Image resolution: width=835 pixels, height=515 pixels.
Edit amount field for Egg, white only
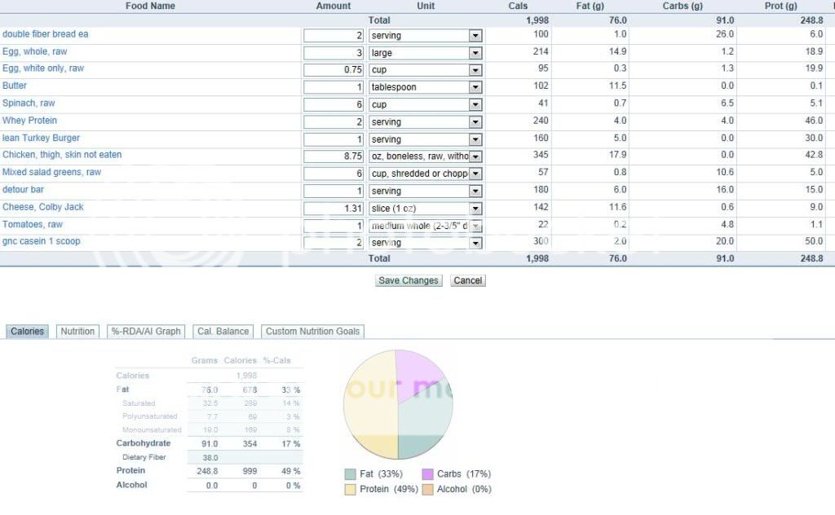click(x=334, y=70)
